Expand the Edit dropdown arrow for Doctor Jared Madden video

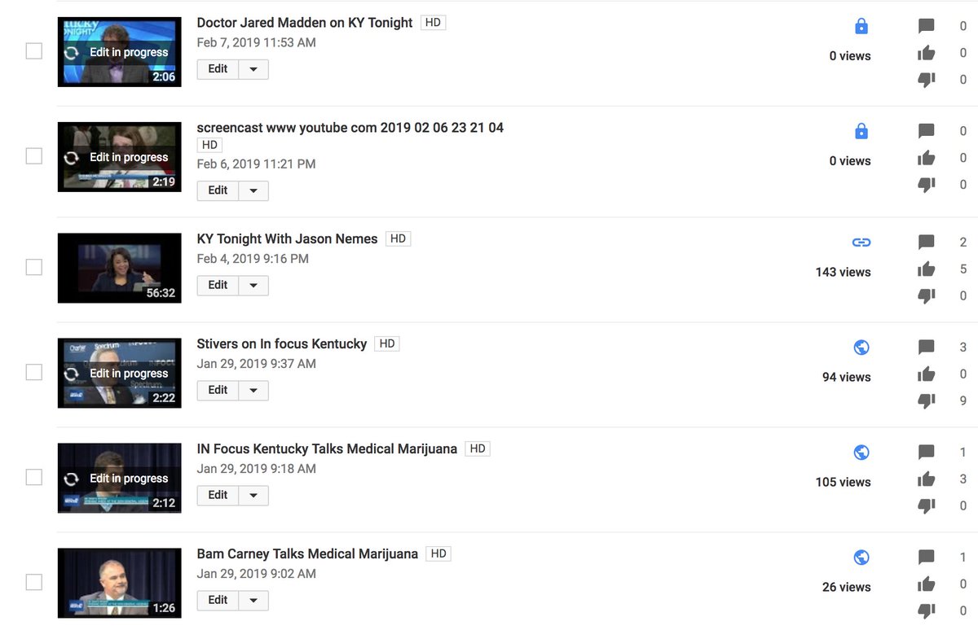pos(253,69)
